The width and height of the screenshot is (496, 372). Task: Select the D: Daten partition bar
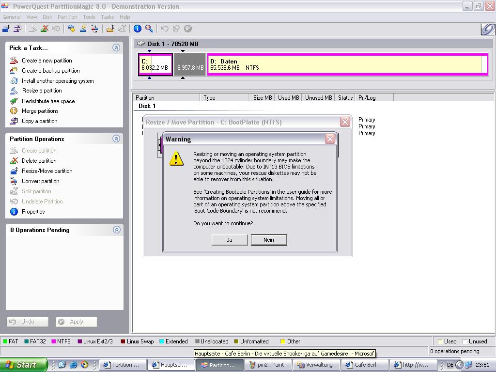(348, 64)
